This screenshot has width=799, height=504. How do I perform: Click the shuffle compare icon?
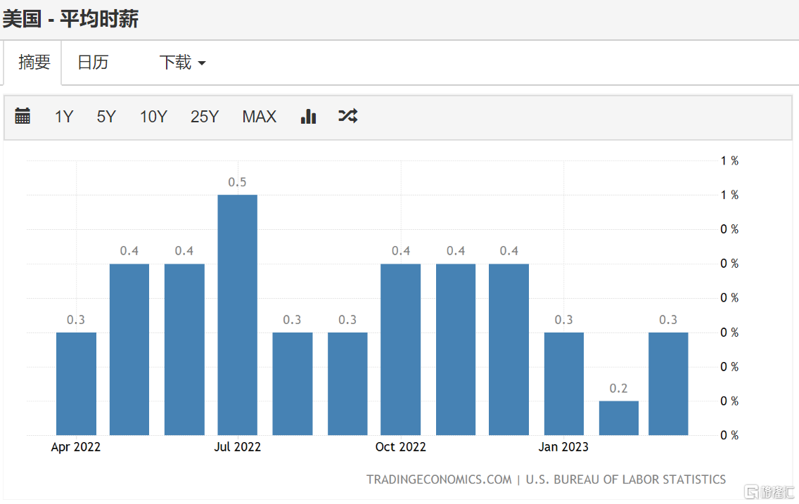pos(348,116)
